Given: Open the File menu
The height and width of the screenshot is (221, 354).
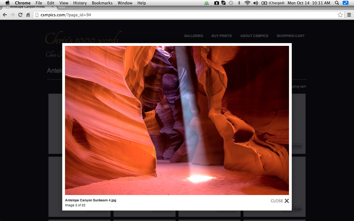Looking at the screenshot, I should pyautogui.click(x=39, y=3).
